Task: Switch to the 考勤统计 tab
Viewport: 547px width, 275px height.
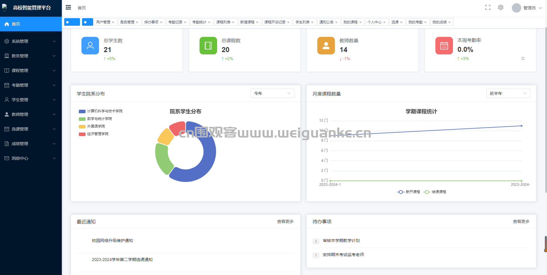Action: click(199, 22)
